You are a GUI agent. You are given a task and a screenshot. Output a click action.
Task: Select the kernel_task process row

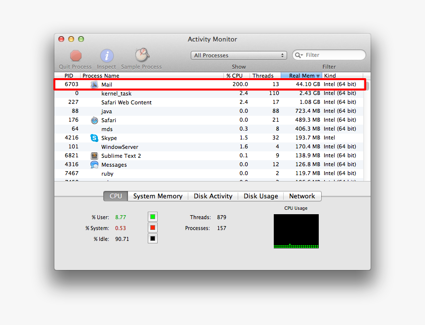(x=209, y=93)
